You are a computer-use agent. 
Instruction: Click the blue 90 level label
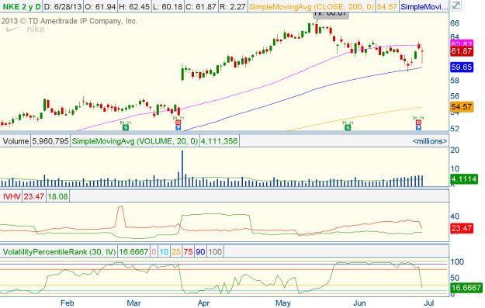(x=200, y=251)
